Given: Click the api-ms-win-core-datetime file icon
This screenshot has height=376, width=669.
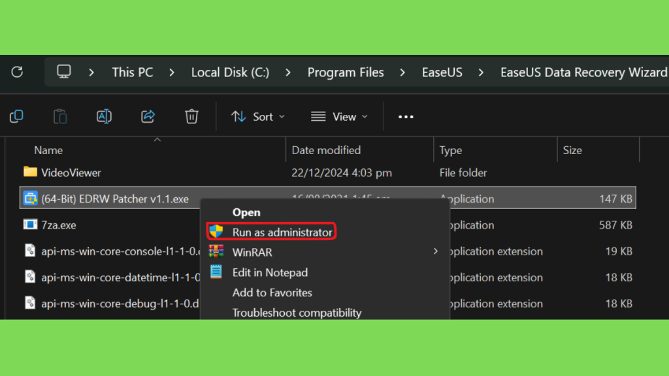Looking at the screenshot, I should (x=30, y=277).
